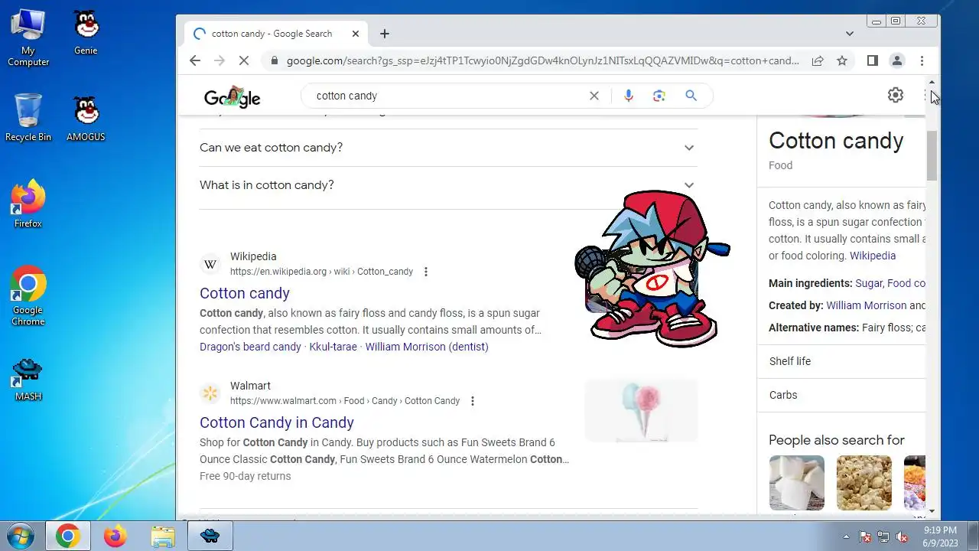Open more options for the Walmart result
Screen dimensions: 979x551
click(473, 401)
